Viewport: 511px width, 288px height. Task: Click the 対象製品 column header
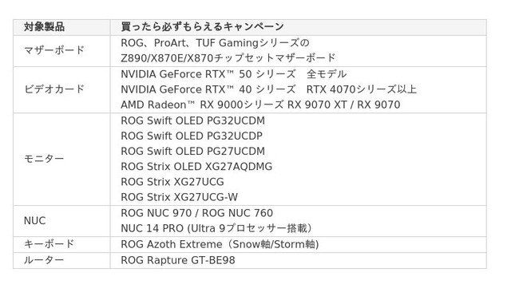44,26
